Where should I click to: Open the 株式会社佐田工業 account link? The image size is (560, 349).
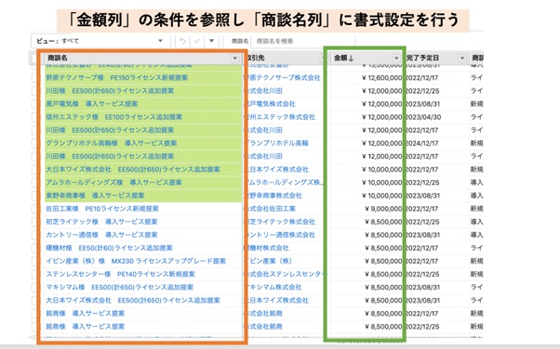(271, 209)
